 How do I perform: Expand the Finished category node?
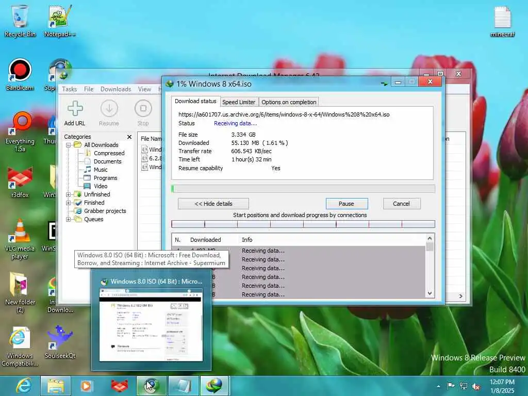click(68, 203)
